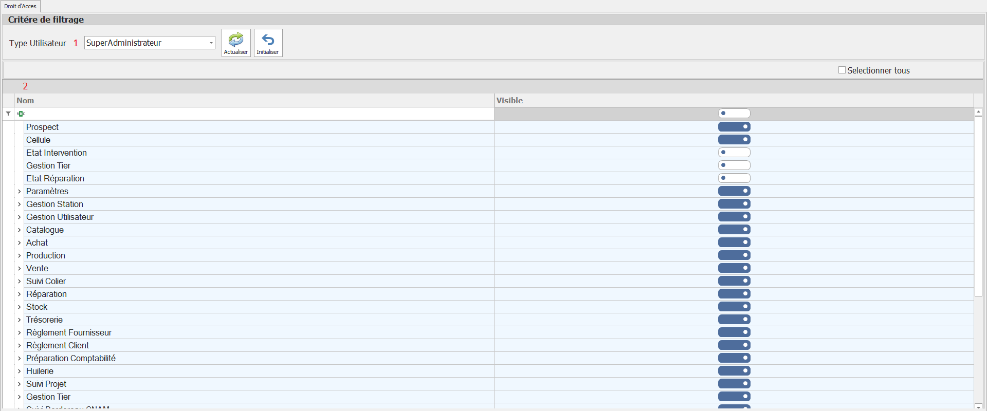
Task: Enable the Etat Intervention visible toggle
Action: (734, 153)
